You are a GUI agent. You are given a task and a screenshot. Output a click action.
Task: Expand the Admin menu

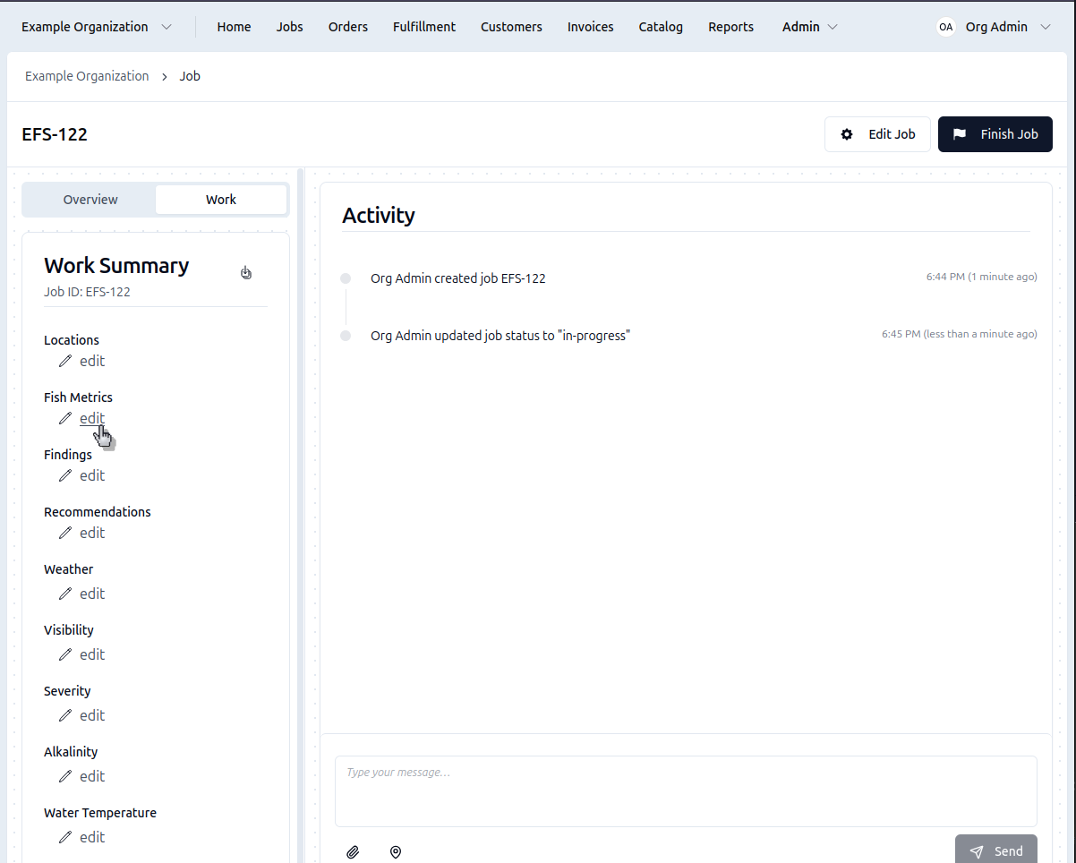click(809, 27)
